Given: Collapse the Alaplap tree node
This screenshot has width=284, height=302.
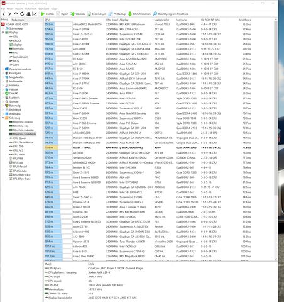Looking at the screenshot, I should [3, 33].
